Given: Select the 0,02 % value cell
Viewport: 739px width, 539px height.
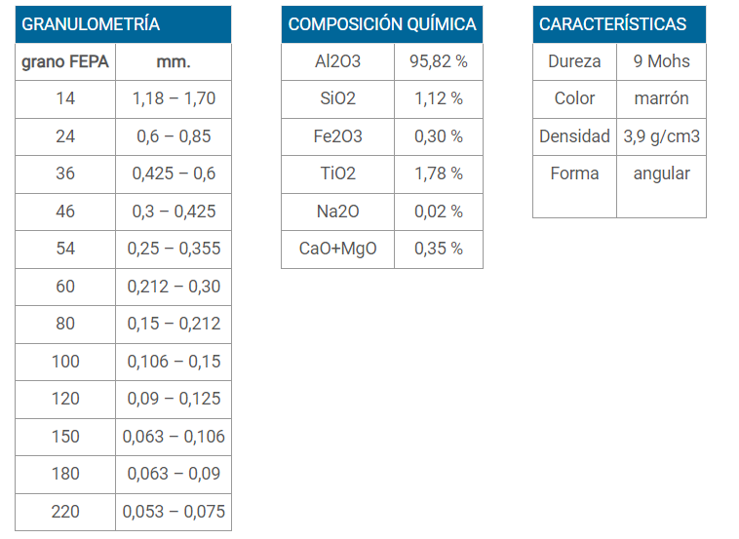Looking at the screenshot, I should [439, 212].
